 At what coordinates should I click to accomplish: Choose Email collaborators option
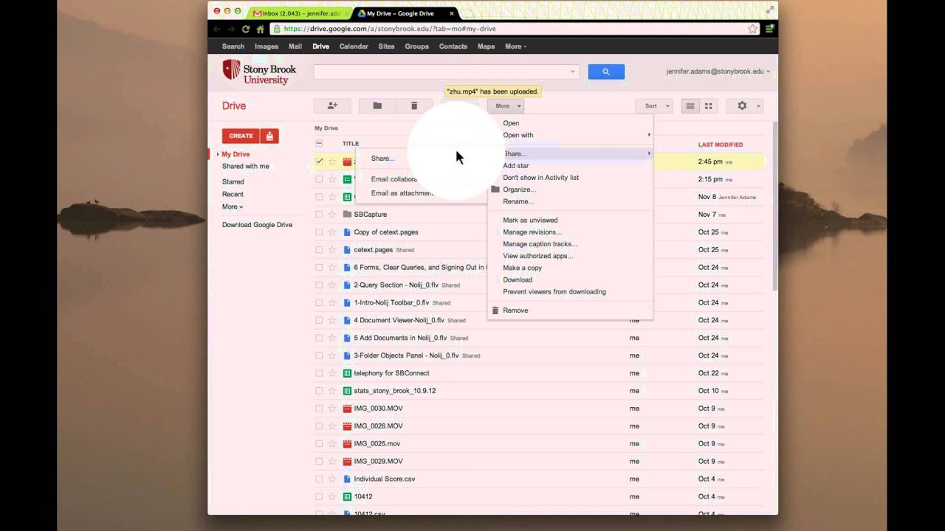point(394,179)
